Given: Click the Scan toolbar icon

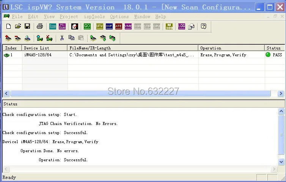Looking at the screenshot, I should click(53, 26).
